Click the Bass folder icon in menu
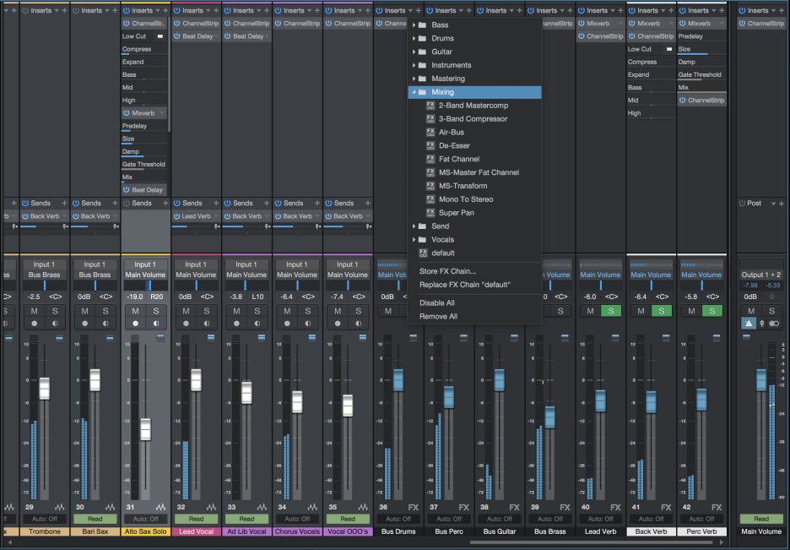The image size is (790, 550). point(423,25)
